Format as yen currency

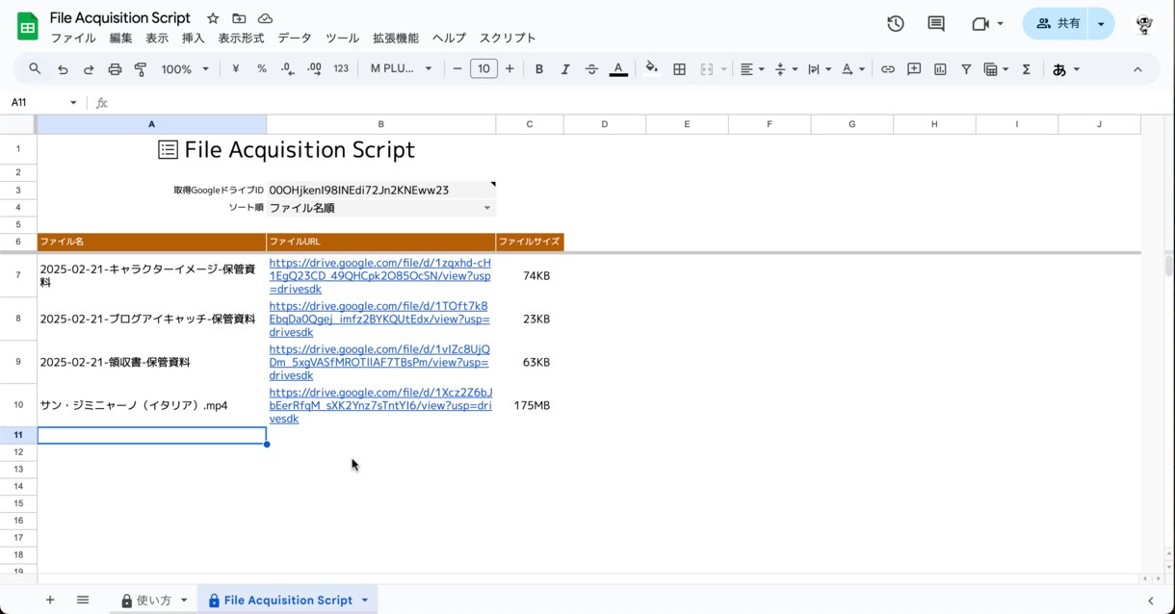(235, 69)
